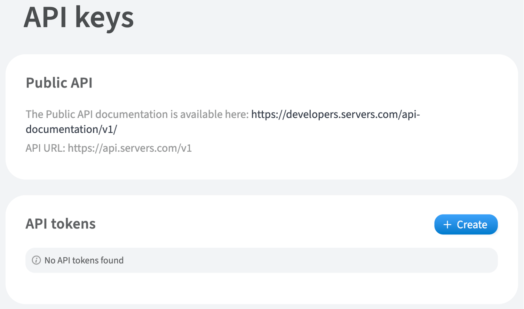Screen dimensions: 524x309
Task: Select the API URL text https://api.servers.com/v1
Action: (130, 148)
